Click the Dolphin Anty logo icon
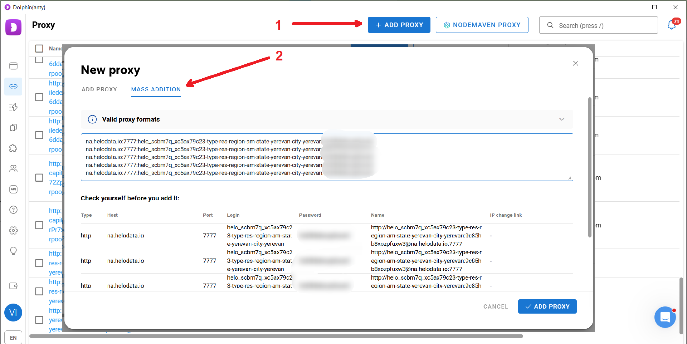Screen dimensions: 687x344 pyautogui.click(x=13, y=27)
